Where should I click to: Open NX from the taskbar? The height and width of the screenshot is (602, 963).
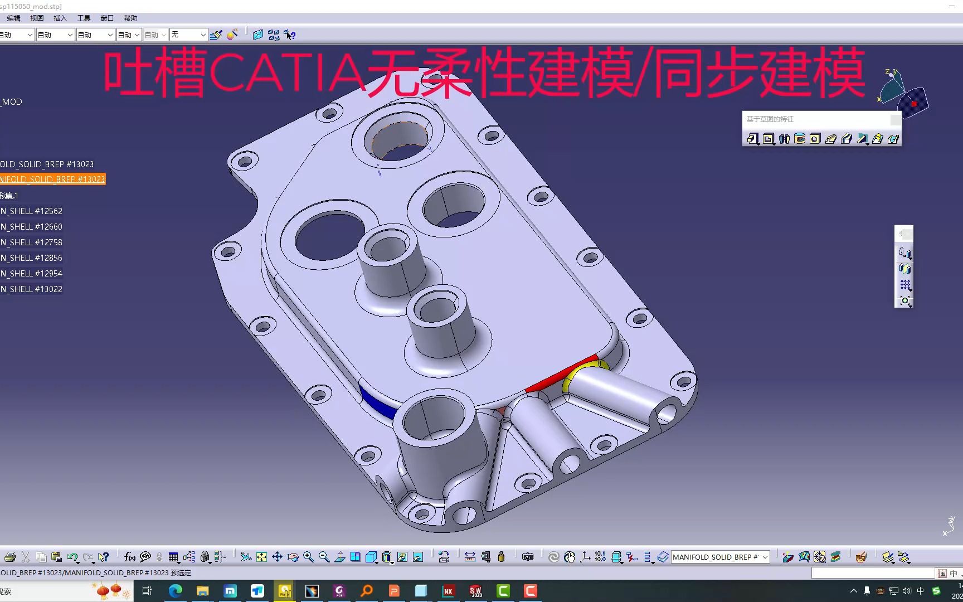point(448,591)
